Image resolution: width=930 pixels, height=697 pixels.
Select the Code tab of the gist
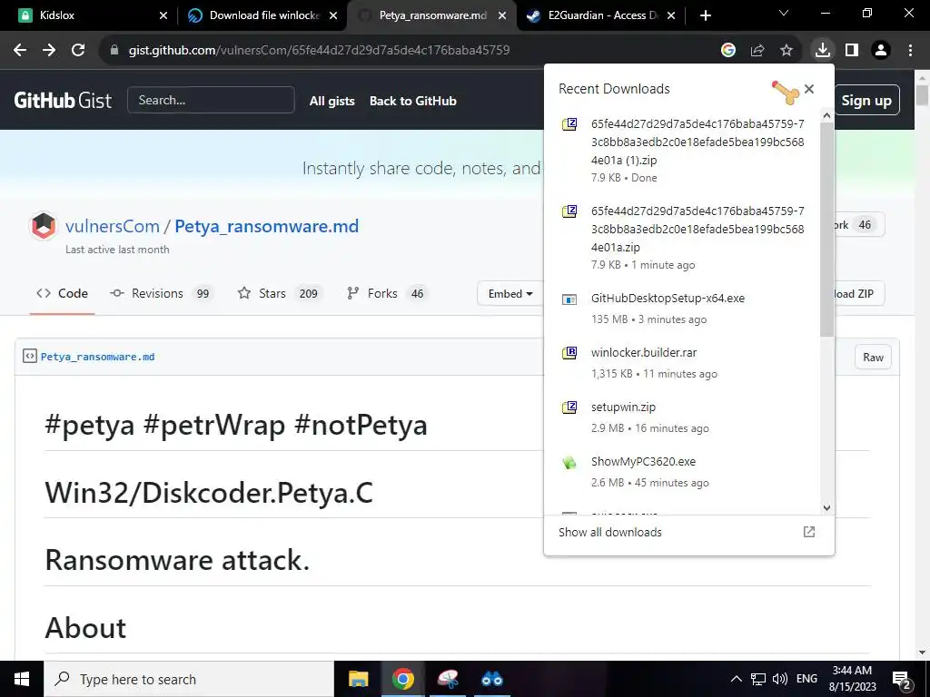click(x=63, y=293)
